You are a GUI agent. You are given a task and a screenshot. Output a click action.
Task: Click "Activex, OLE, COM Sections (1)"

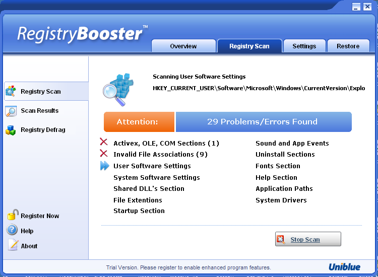tap(166, 144)
